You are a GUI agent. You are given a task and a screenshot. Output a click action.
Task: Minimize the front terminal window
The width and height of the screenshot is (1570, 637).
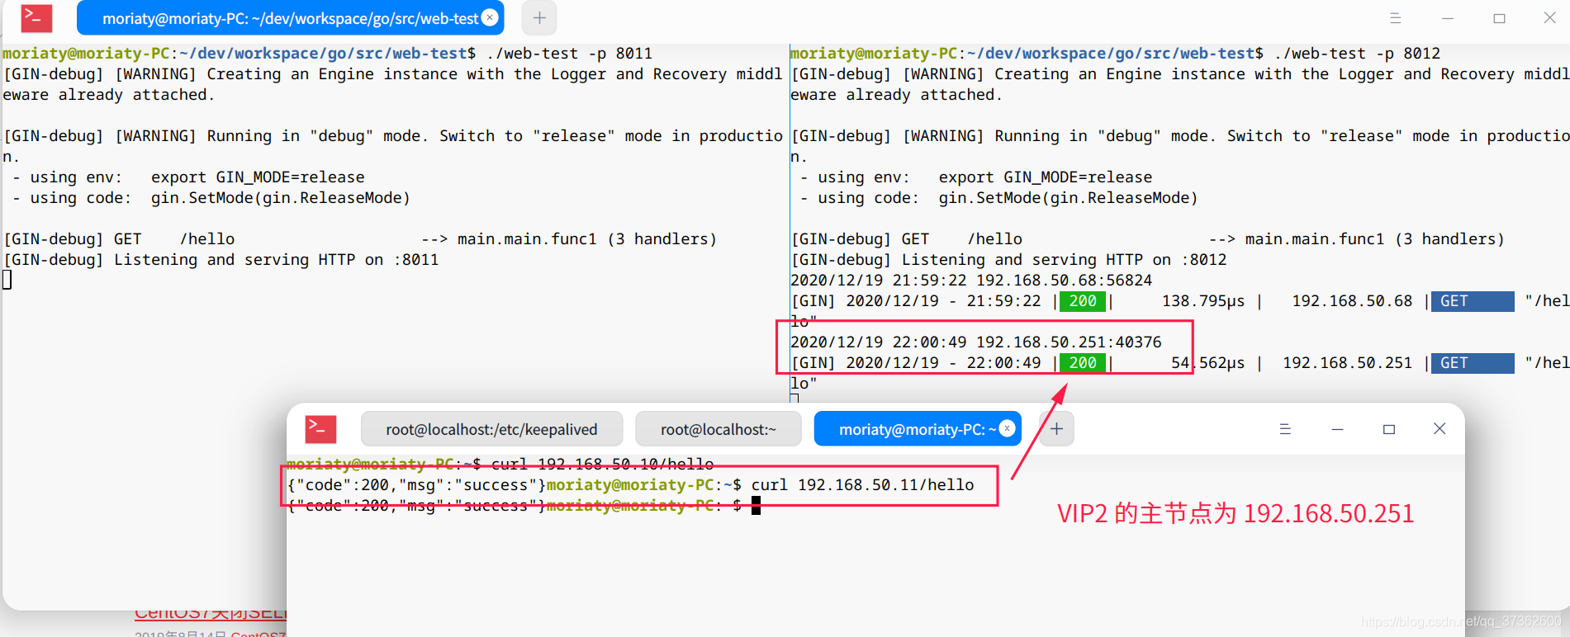coord(1337,429)
